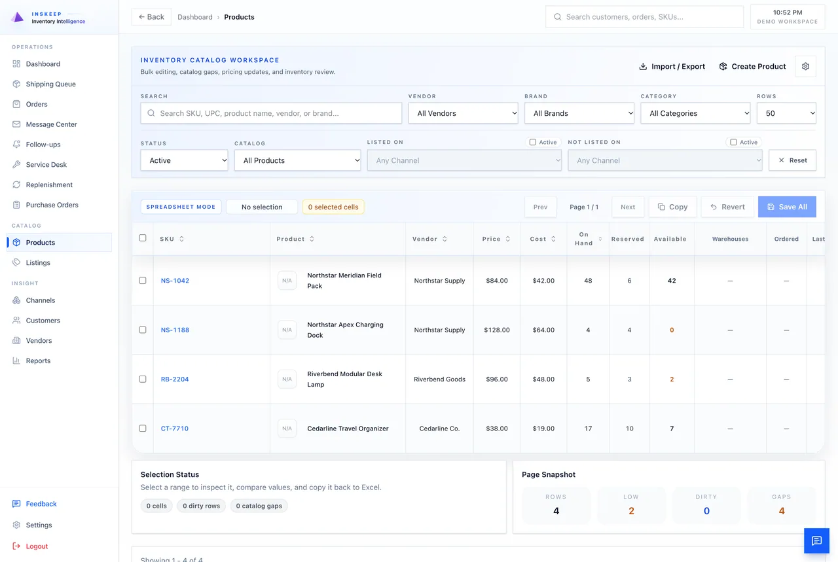Click the Next page button
The height and width of the screenshot is (562, 838).
pyautogui.click(x=628, y=207)
